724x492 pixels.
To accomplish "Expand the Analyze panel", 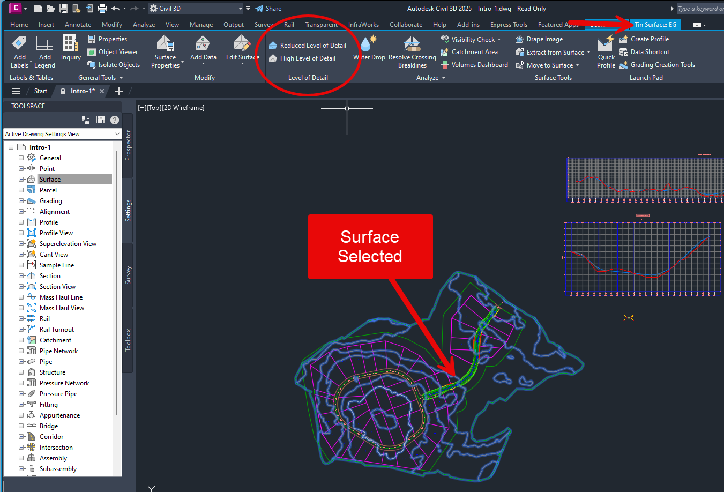I will [431, 78].
